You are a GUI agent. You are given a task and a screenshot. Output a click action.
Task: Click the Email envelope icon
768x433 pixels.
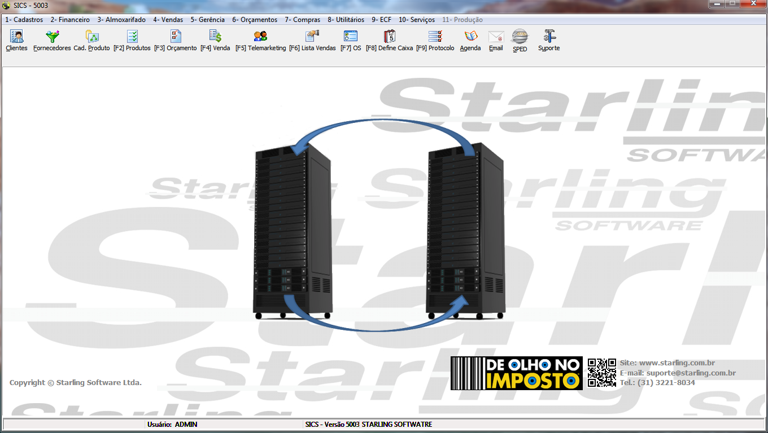[x=496, y=37]
